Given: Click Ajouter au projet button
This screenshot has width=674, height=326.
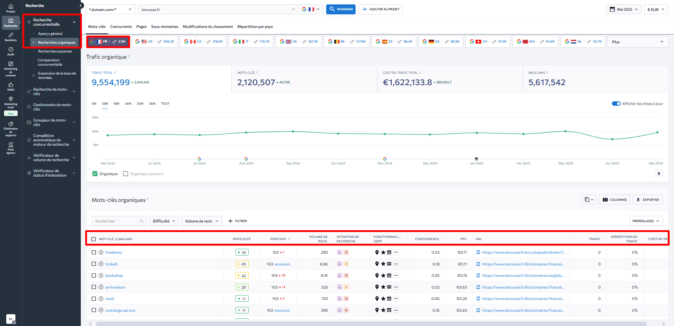Looking at the screenshot, I should tap(381, 9).
